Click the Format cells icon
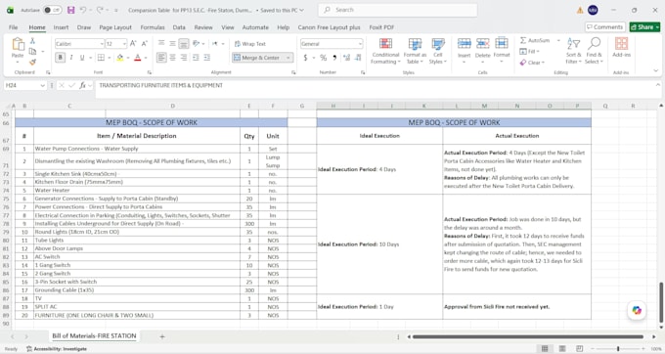Image resolution: width=665 pixels, height=354 pixels. (x=502, y=43)
